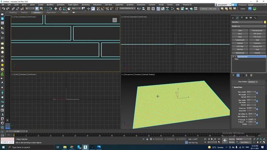Activate the Select Object tool
This screenshot has height=150, width=267.
tap(37, 9)
